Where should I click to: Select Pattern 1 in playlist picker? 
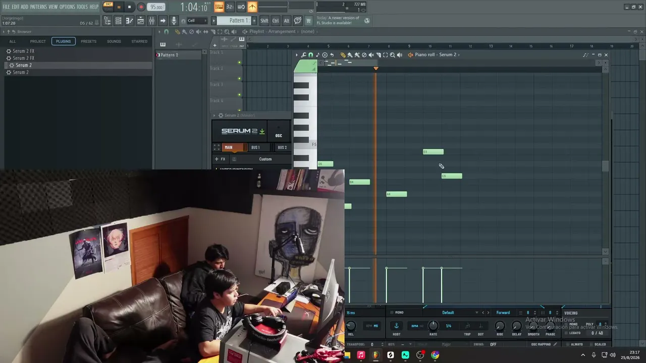[x=180, y=54]
